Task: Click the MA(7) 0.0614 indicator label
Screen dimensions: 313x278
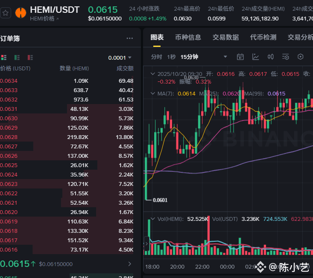Action: 176,93
